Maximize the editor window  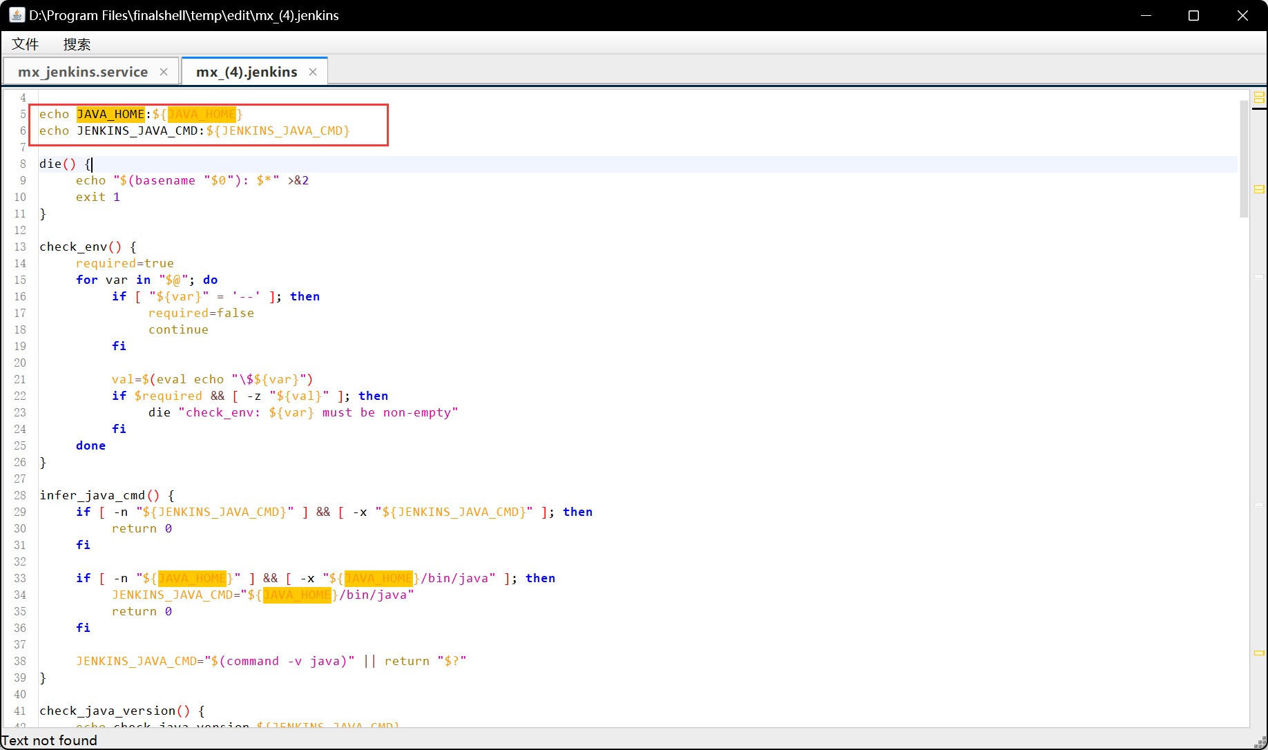[1193, 15]
